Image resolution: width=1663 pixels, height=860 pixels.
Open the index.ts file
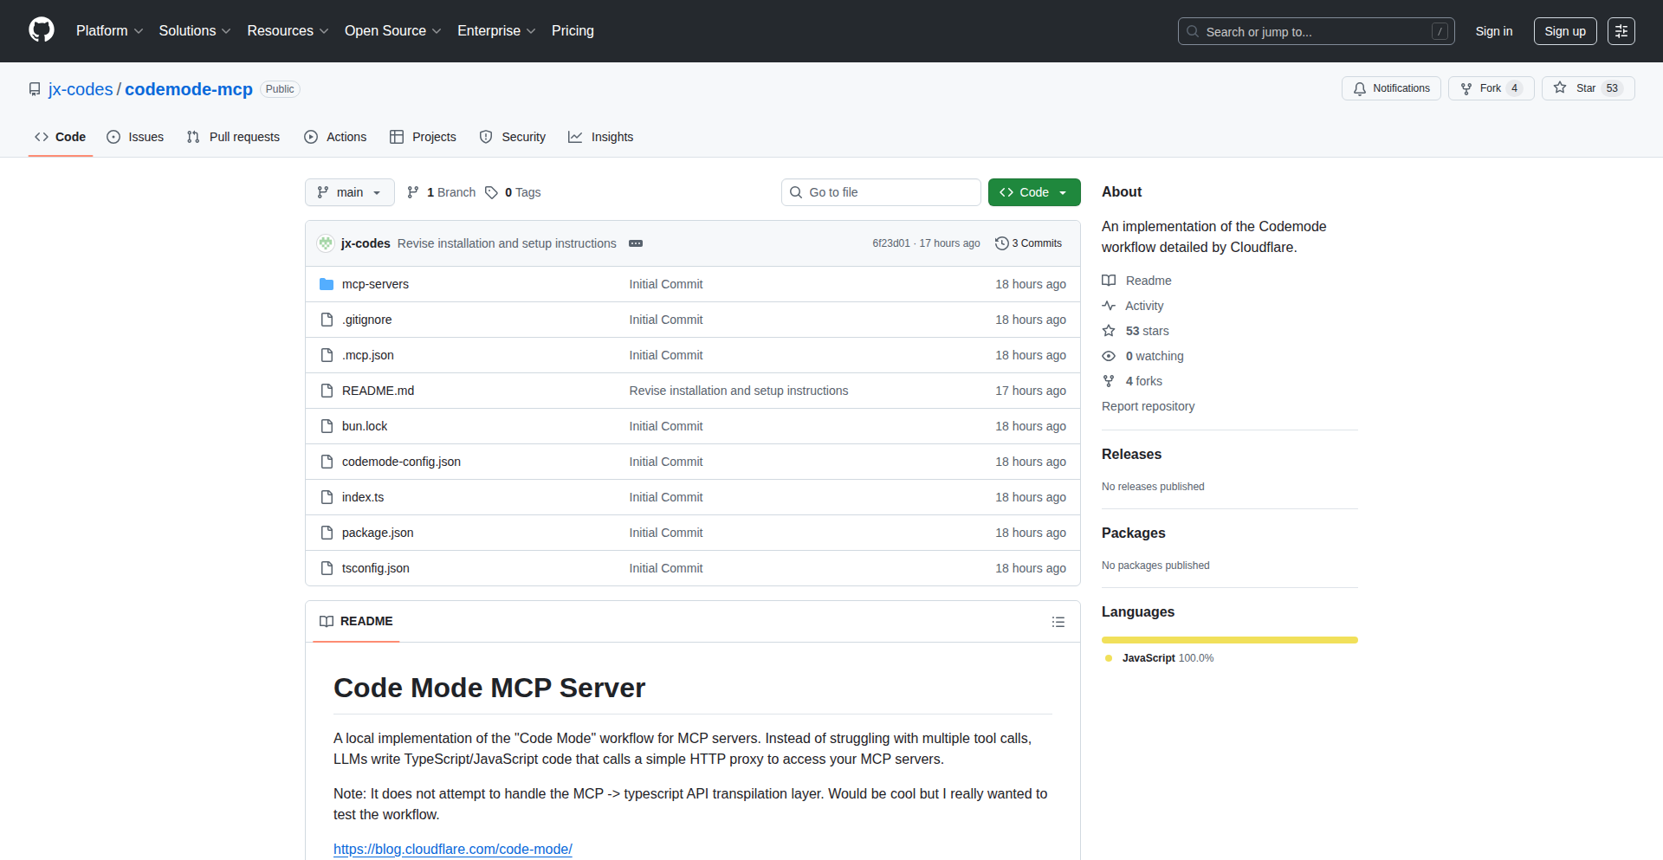[x=363, y=497]
